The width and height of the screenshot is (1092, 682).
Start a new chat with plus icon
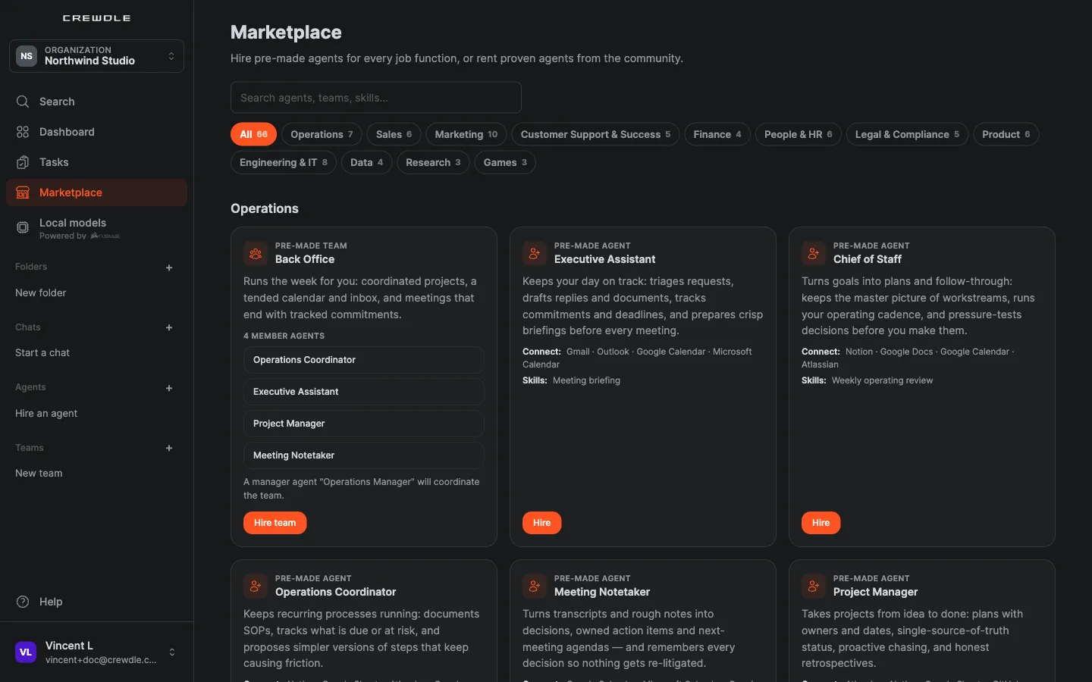pos(169,327)
